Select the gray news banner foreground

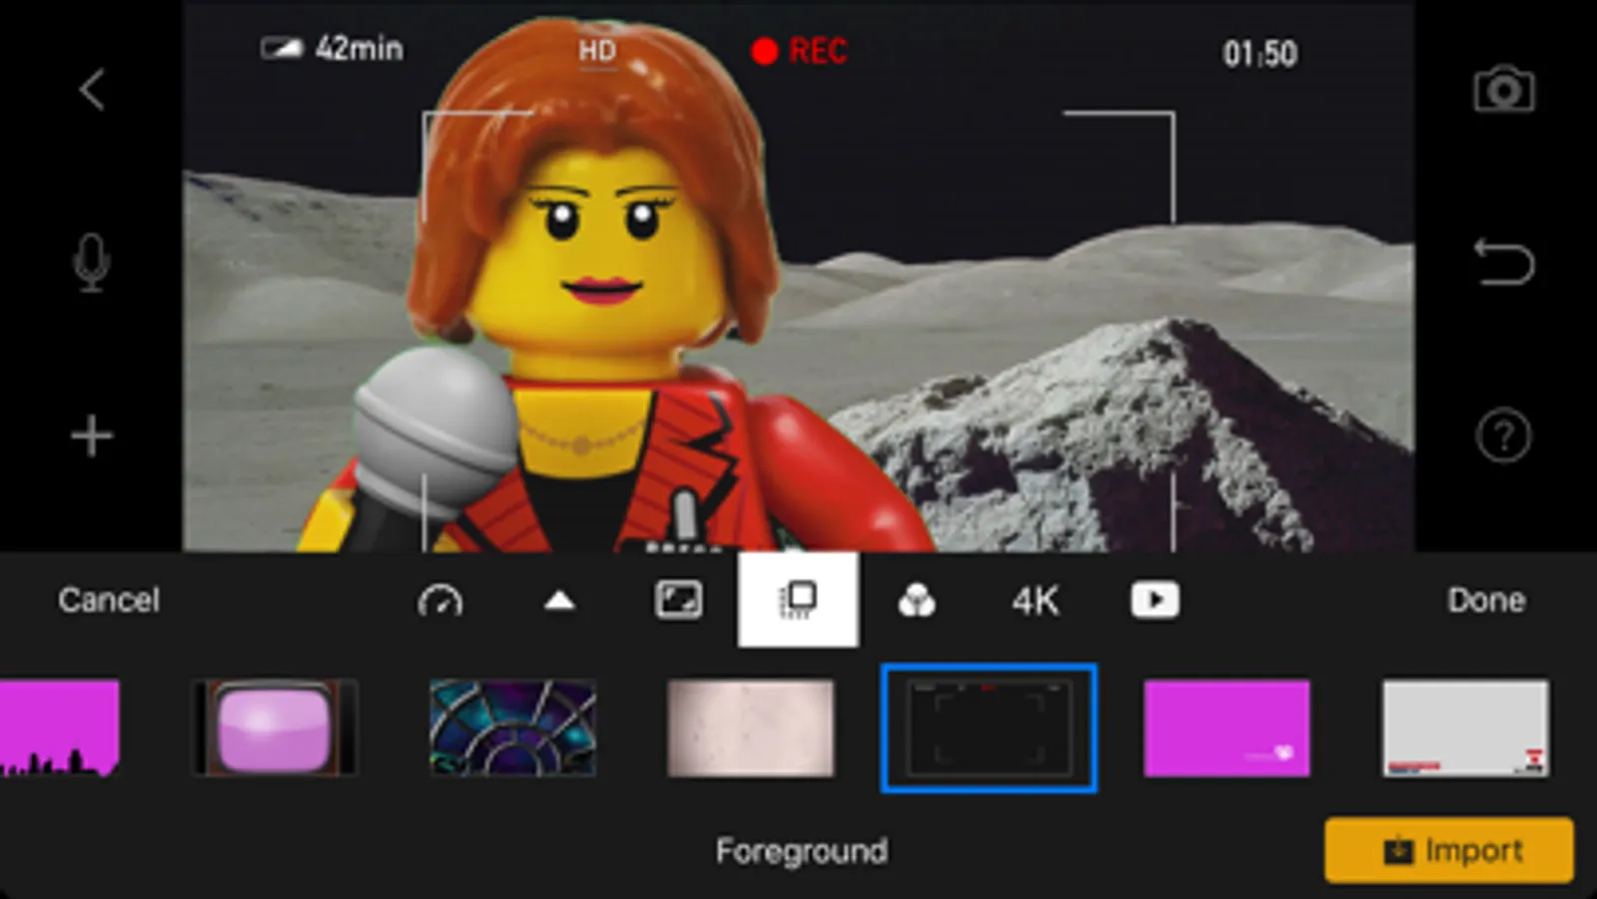1465,728
